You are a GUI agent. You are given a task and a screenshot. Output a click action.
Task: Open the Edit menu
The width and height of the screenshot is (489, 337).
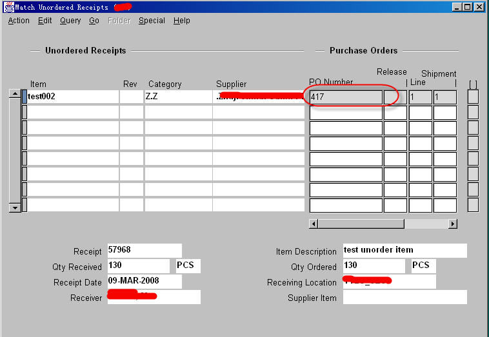coord(45,21)
